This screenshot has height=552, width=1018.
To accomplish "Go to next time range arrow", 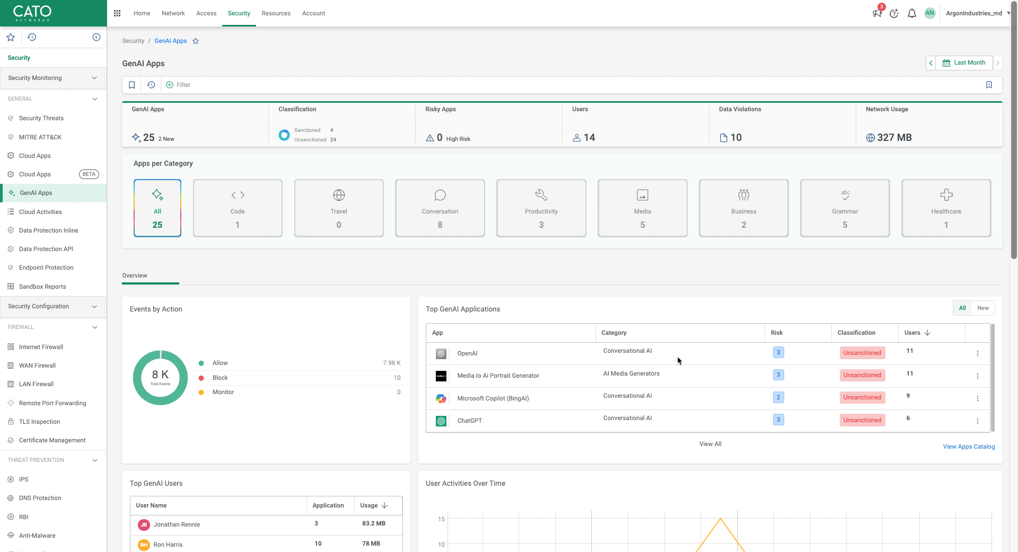I will [997, 63].
